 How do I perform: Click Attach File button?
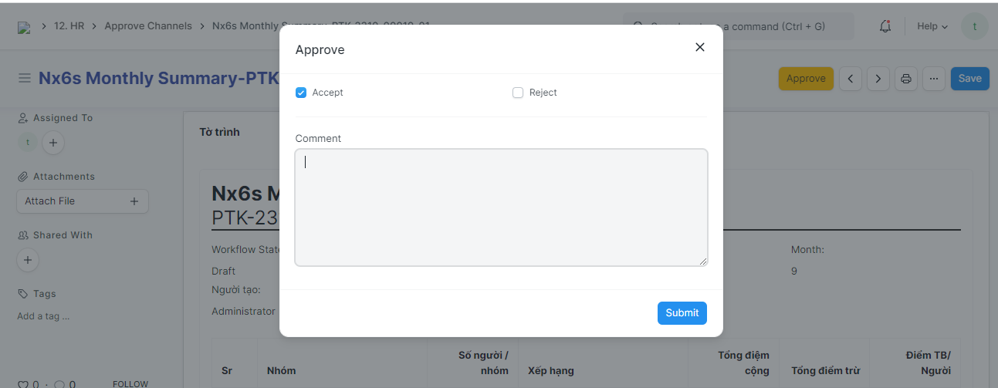[82, 201]
